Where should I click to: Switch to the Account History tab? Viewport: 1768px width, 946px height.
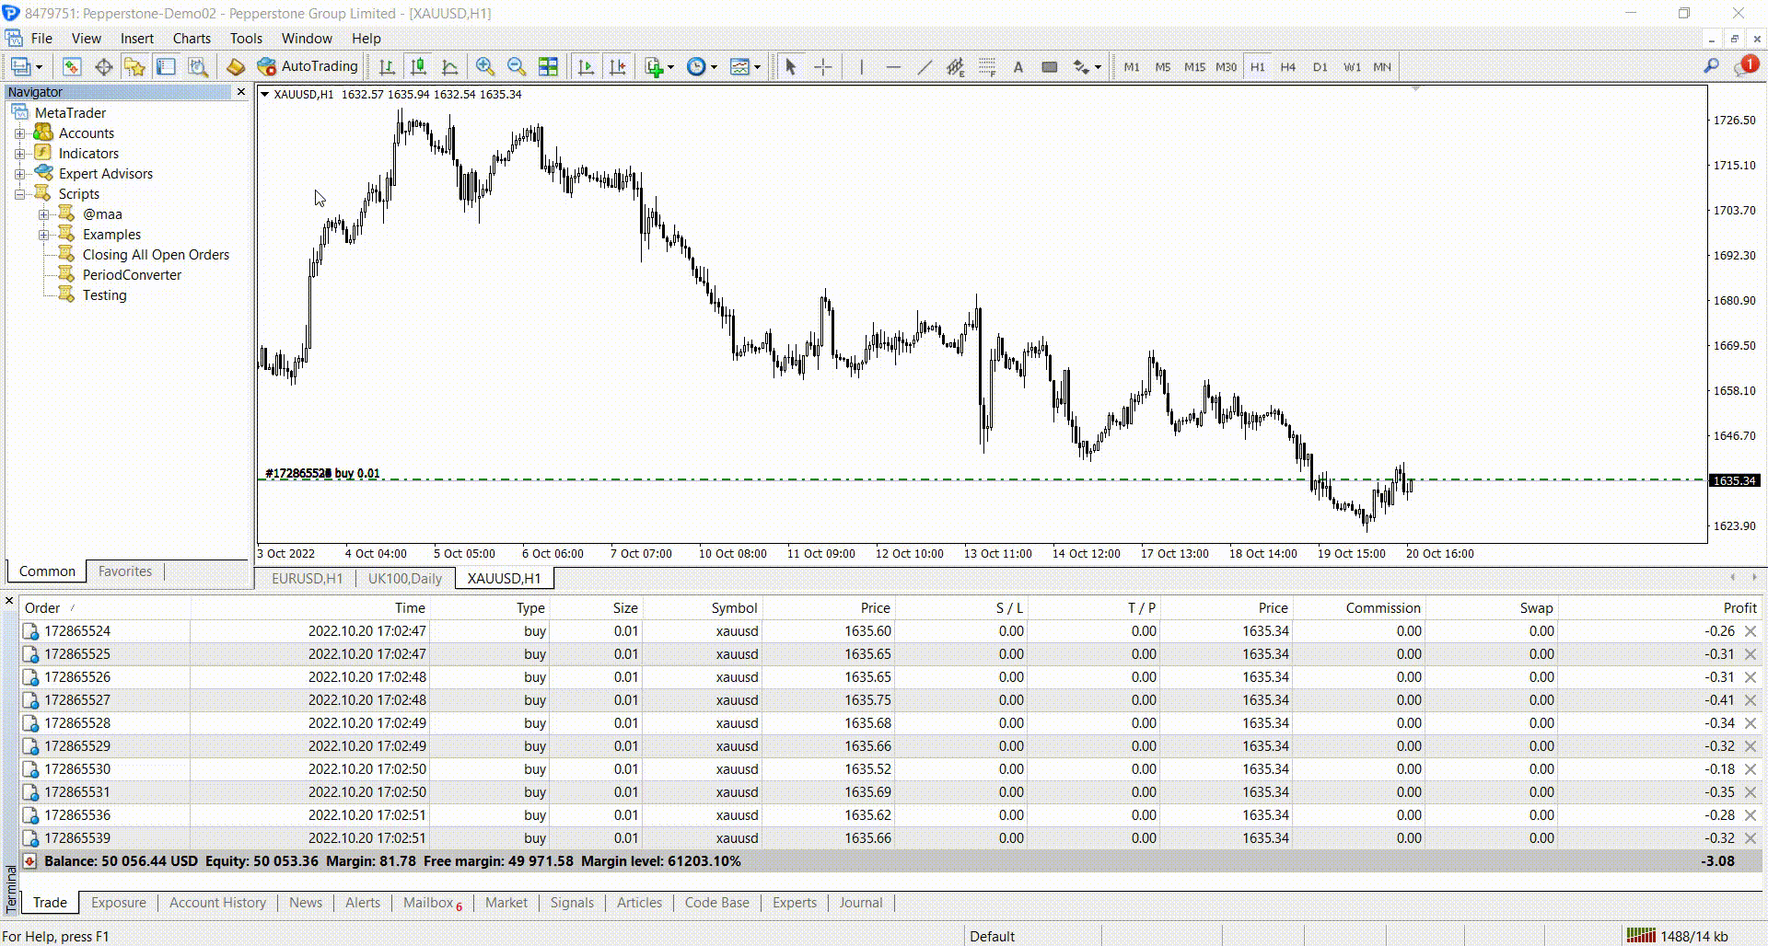tap(217, 903)
